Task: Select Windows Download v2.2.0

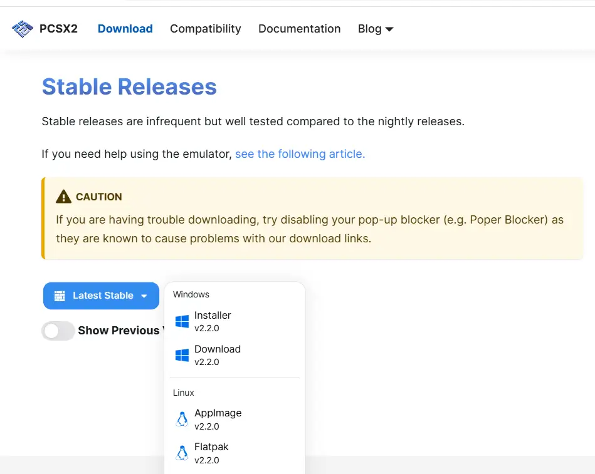Action: click(234, 356)
